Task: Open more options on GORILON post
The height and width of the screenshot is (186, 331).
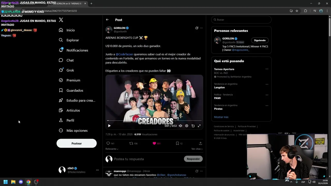Action: tap(201, 28)
